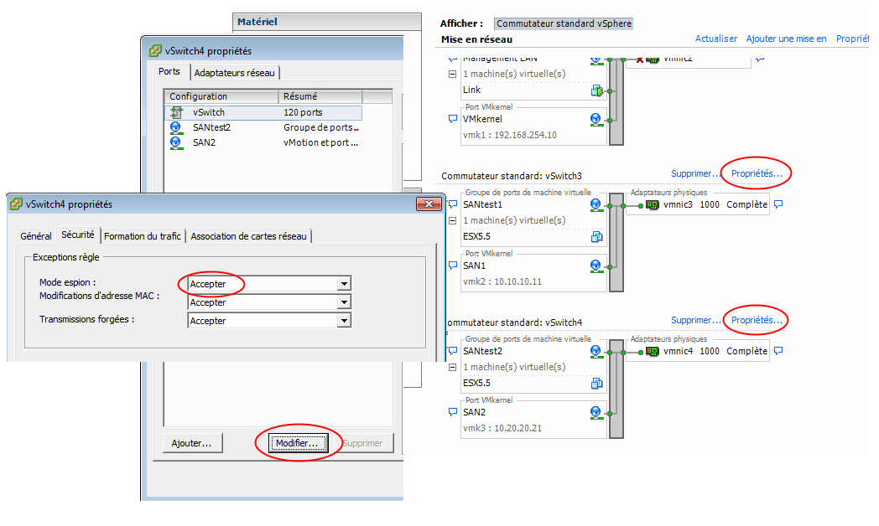This screenshot has height=526, width=879.
Task: Click the ESX5.5 VM icon under SANtest1
Action: pos(596,237)
